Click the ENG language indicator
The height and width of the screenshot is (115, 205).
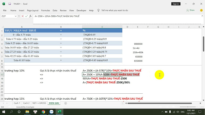tap(183, 112)
